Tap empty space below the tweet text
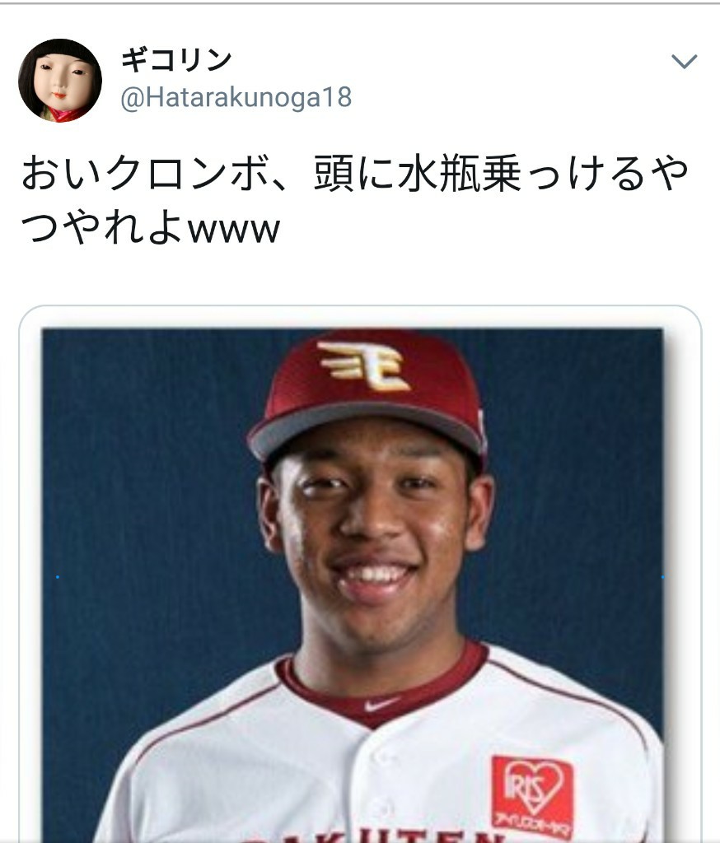The width and height of the screenshot is (720, 843). click(360, 275)
